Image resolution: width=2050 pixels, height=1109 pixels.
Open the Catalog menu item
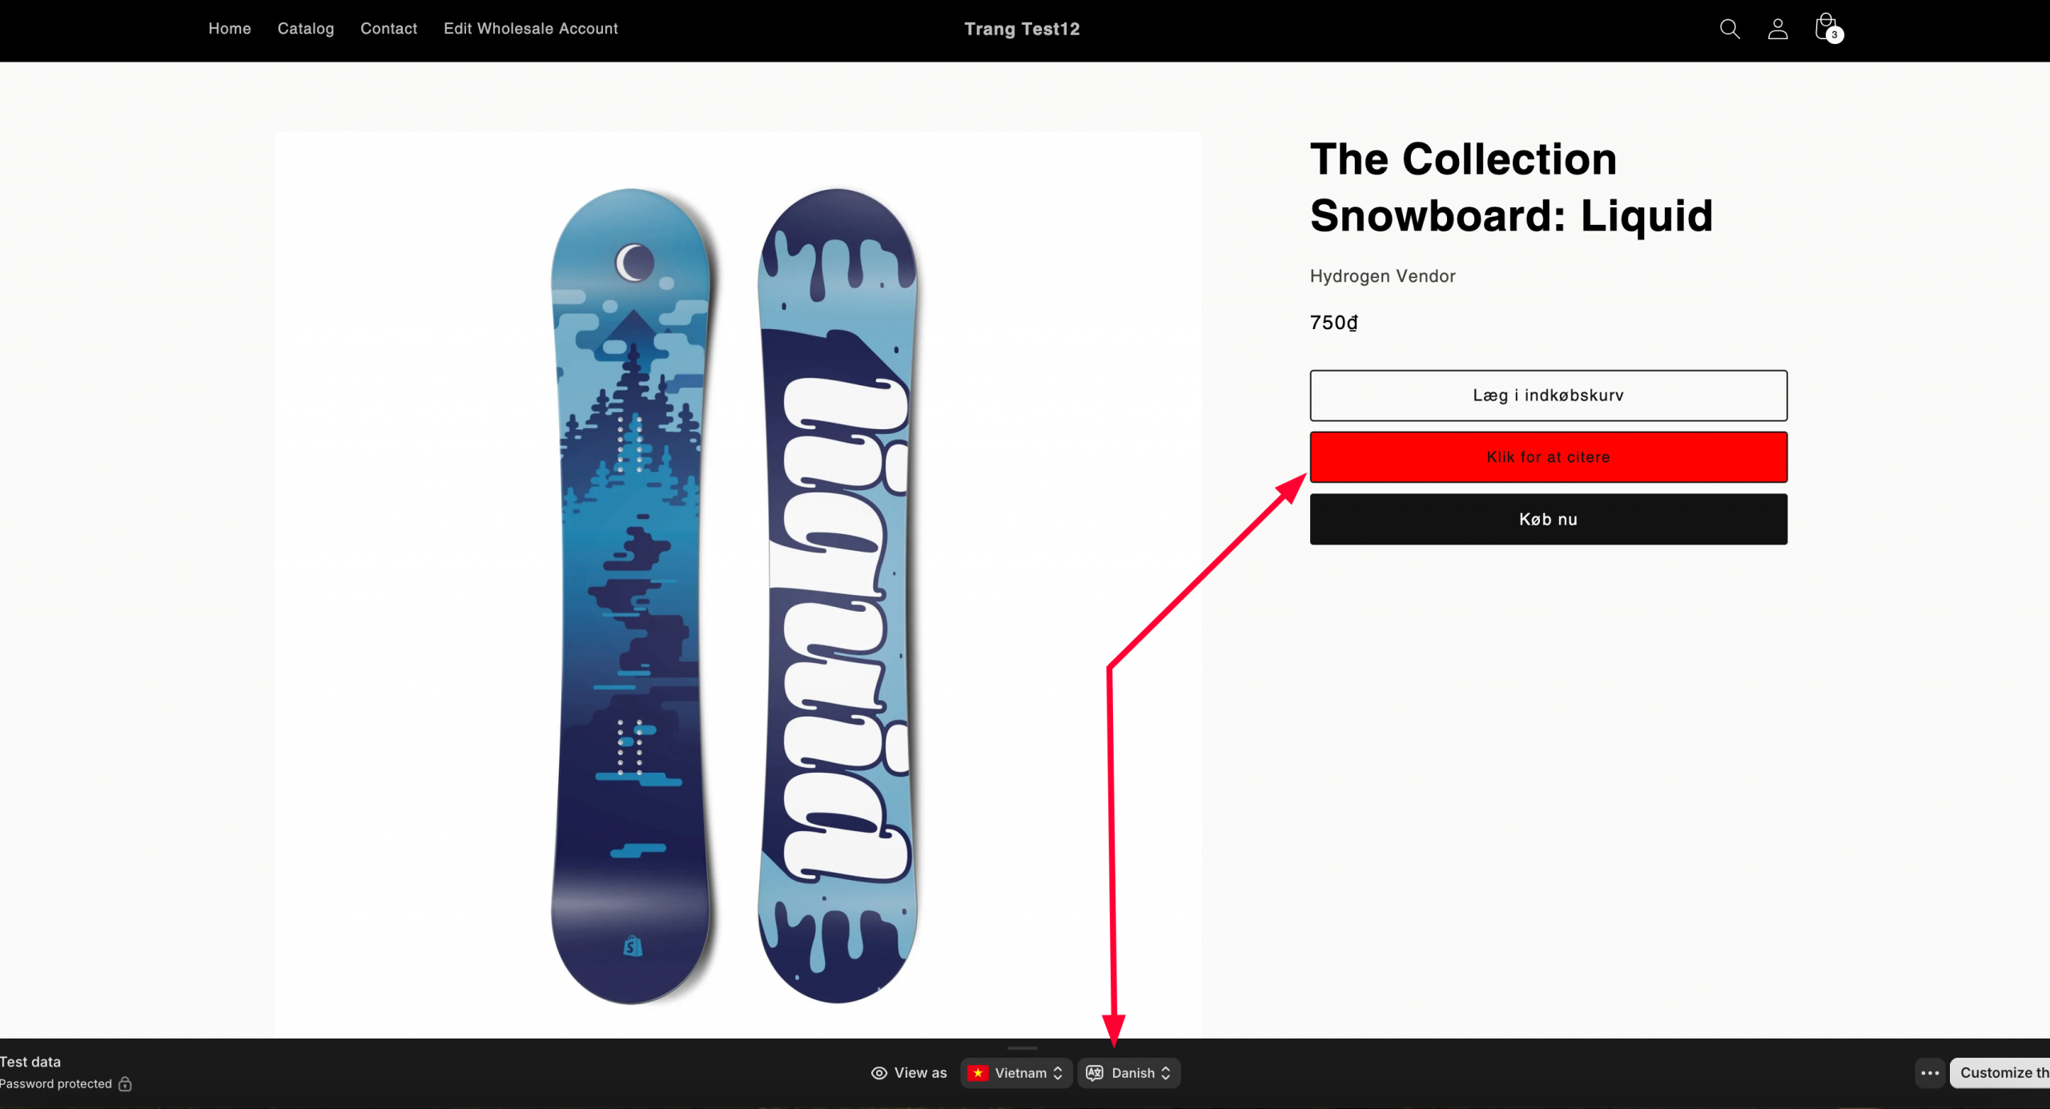coord(306,29)
